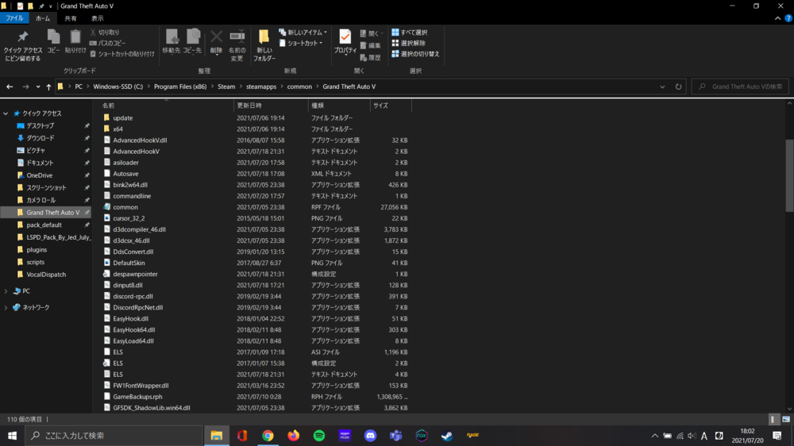Open New item (新しいアイテム) dropdown
The height and width of the screenshot is (446, 794).
coord(303,32)
